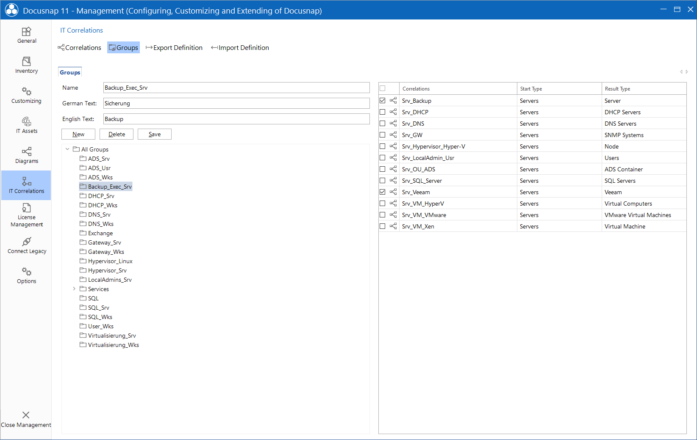Expand the Services folder

(75, 289)
